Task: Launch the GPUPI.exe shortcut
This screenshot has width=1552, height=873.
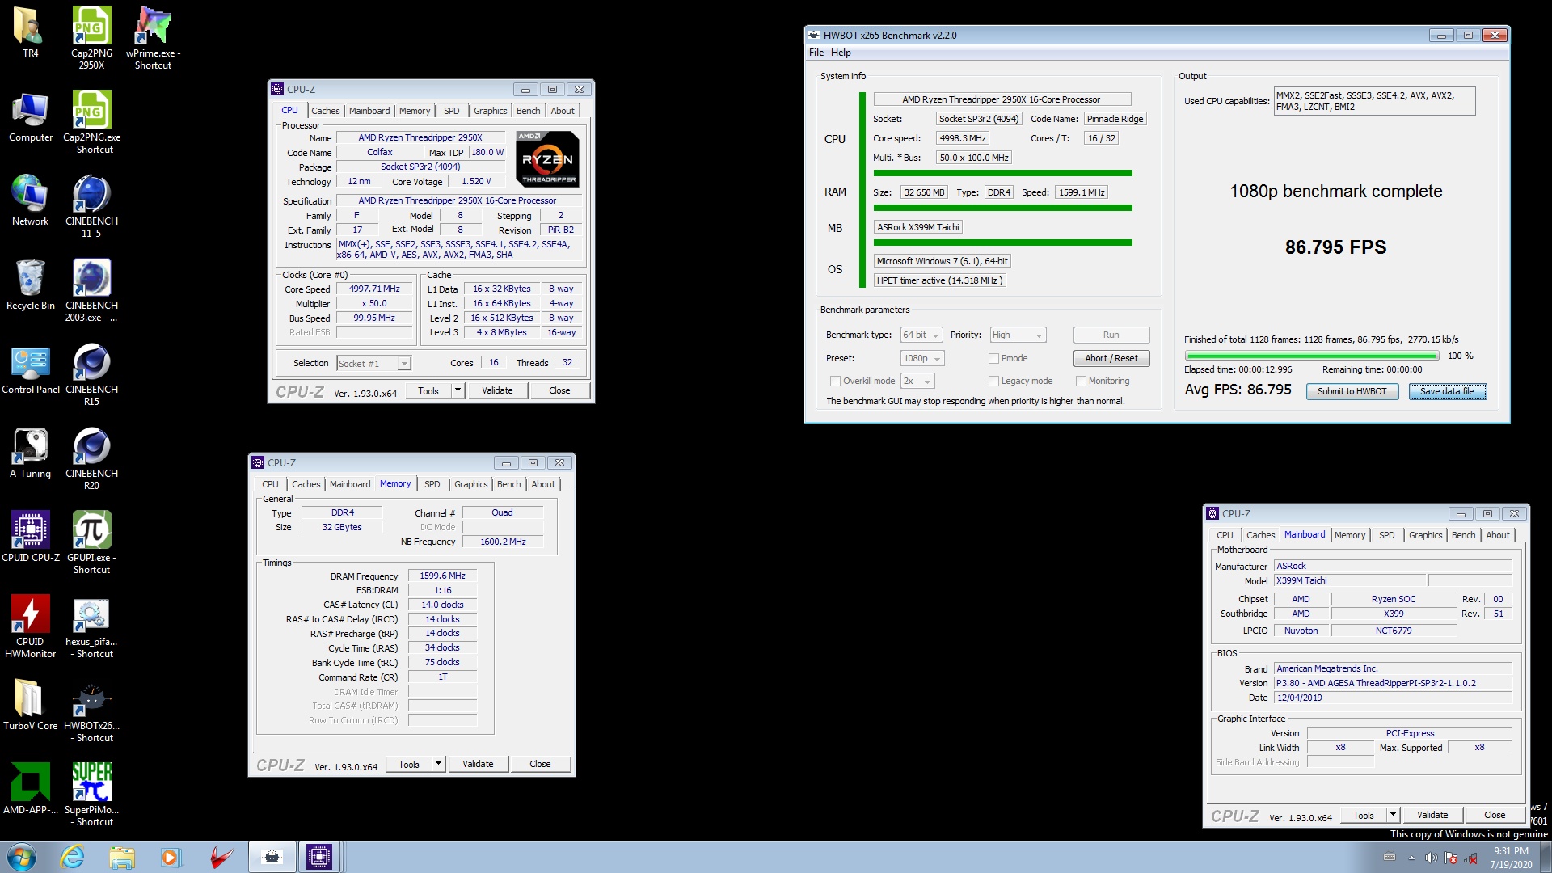Action: pyautogui.click(x=91, y=542)
